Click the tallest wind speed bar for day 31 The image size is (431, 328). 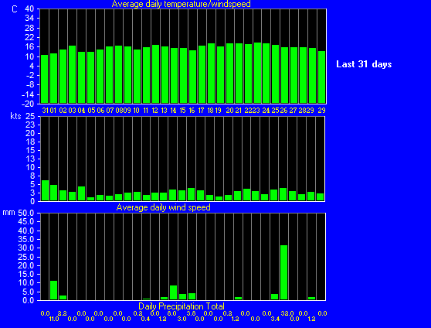(x=46, y=190)
